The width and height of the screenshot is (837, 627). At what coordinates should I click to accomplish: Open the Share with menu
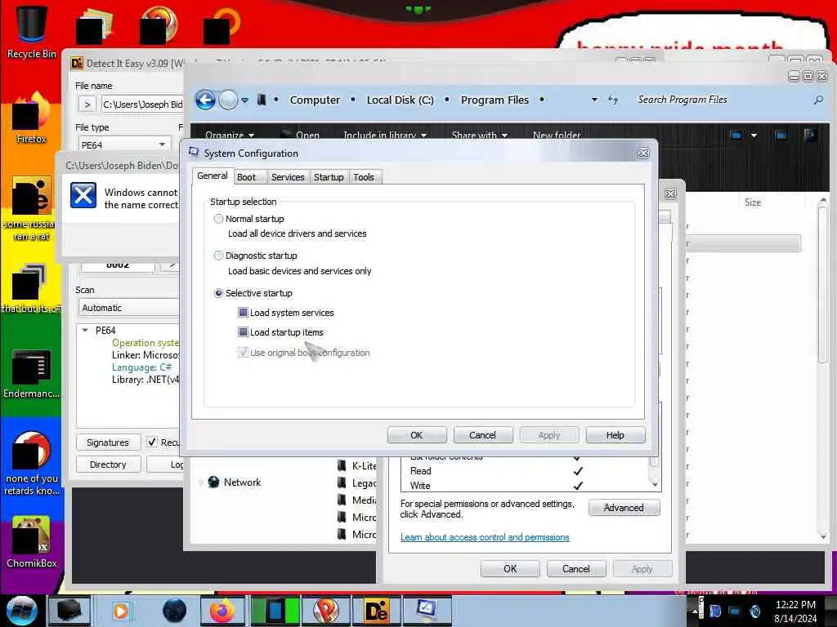point(479,135)
